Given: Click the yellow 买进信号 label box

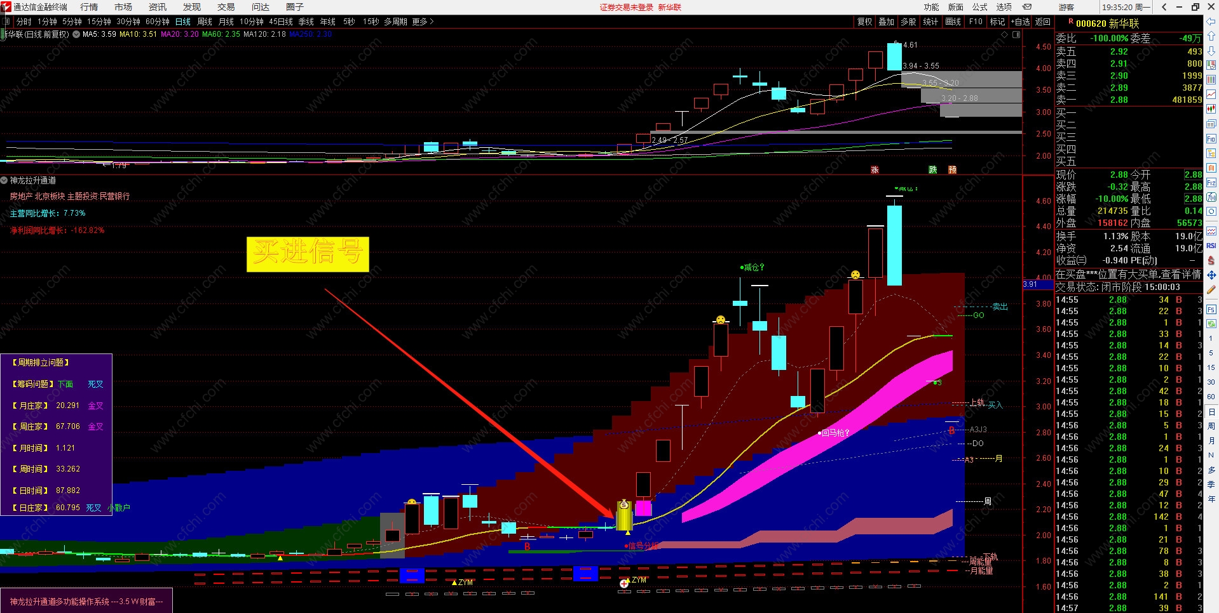Looking at the screenshot, I should (x=308, y=254).
